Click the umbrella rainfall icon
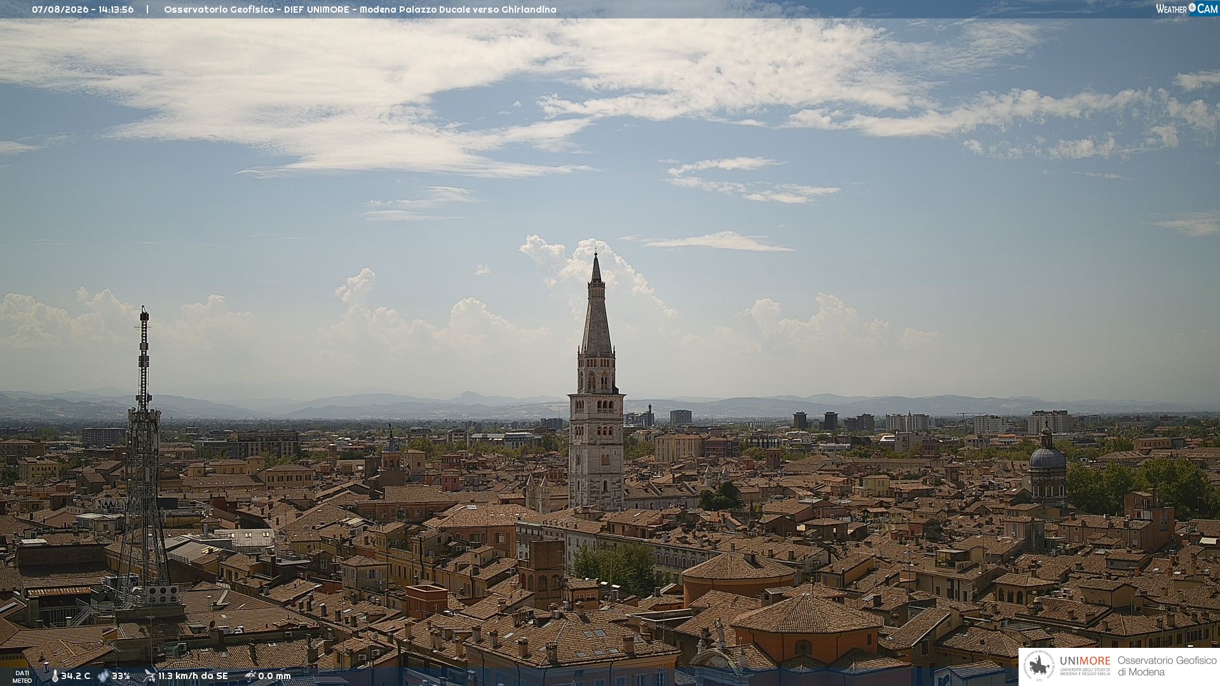Screen dimensions: 1220x686 (x=250, y=676)
